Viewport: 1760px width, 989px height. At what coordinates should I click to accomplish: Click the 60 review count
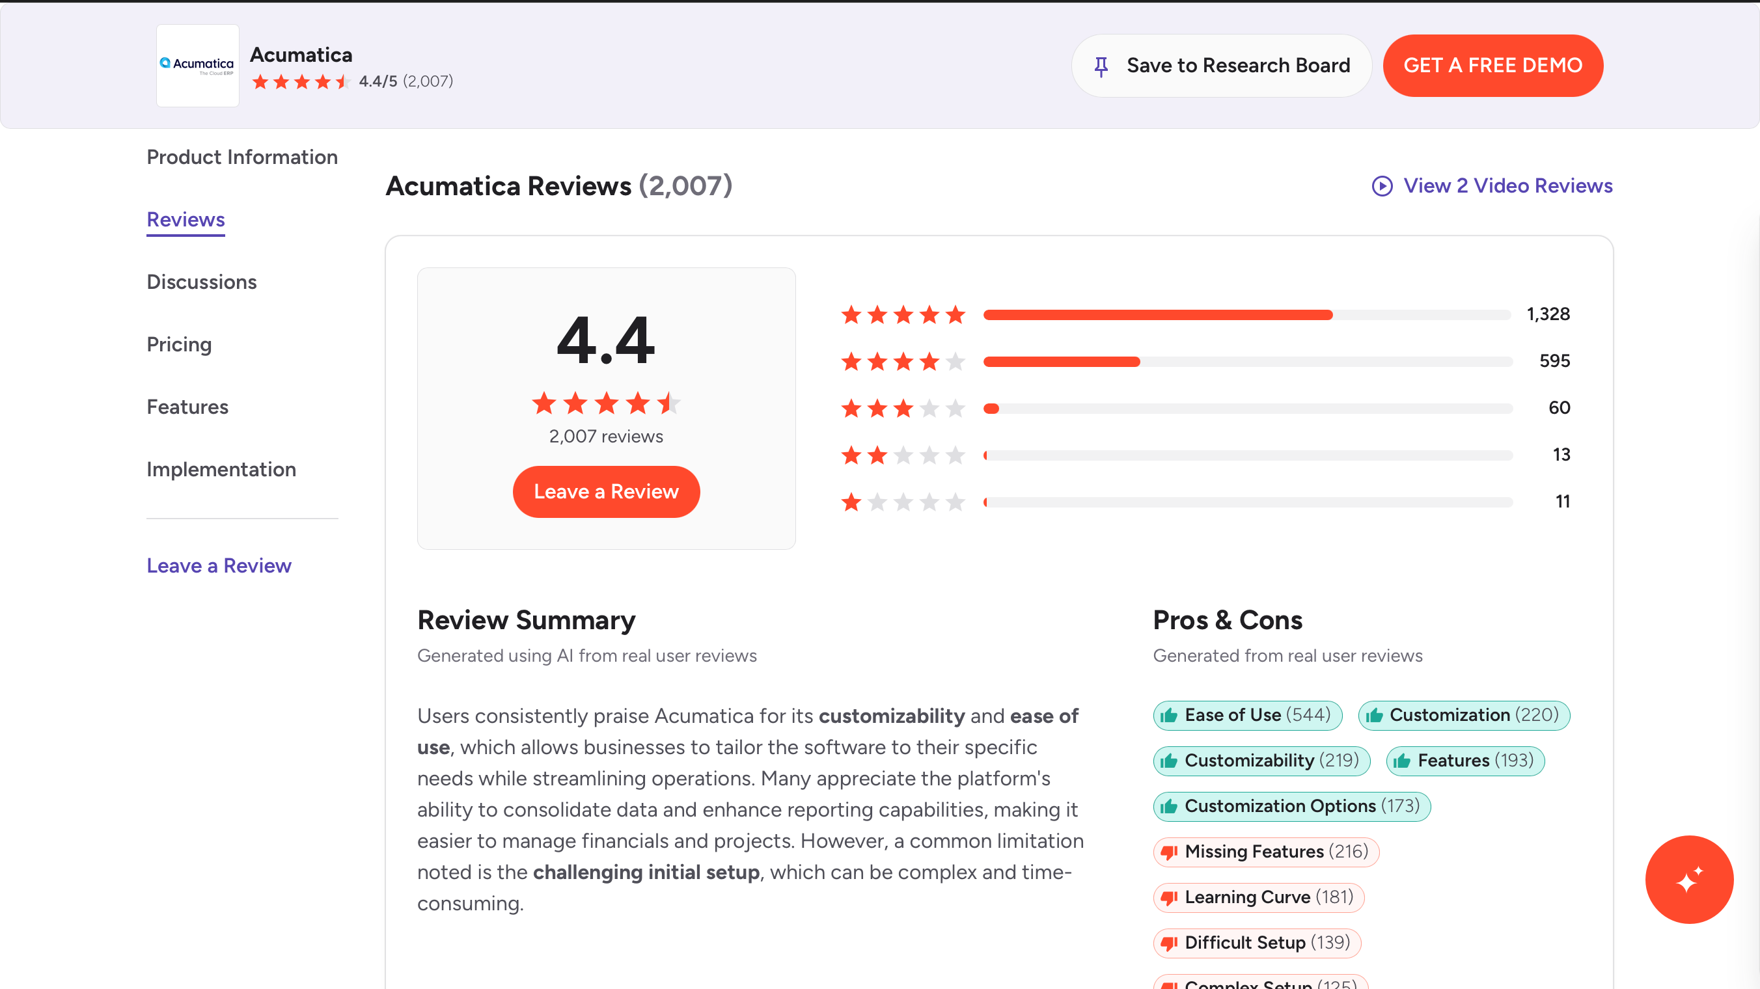pyautogui.click(x=1559, y=408)
